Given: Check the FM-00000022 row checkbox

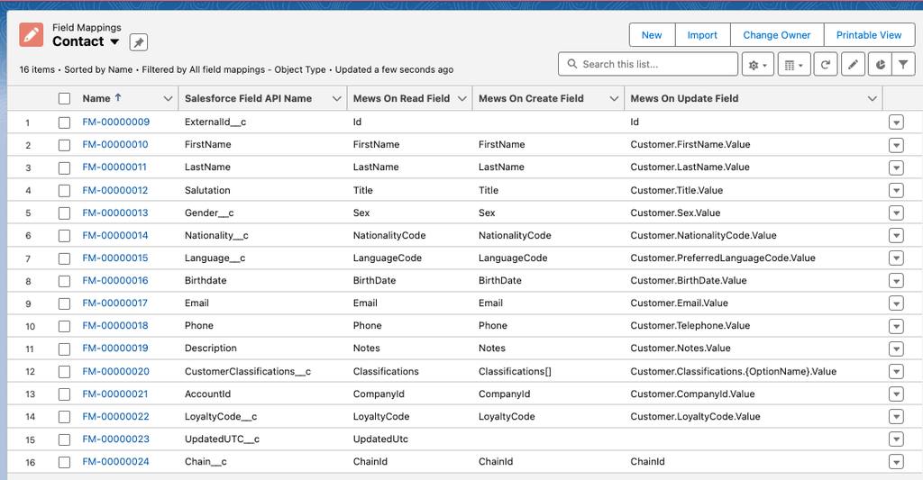Looking at the screenshot, I should (x=64, y=417).
